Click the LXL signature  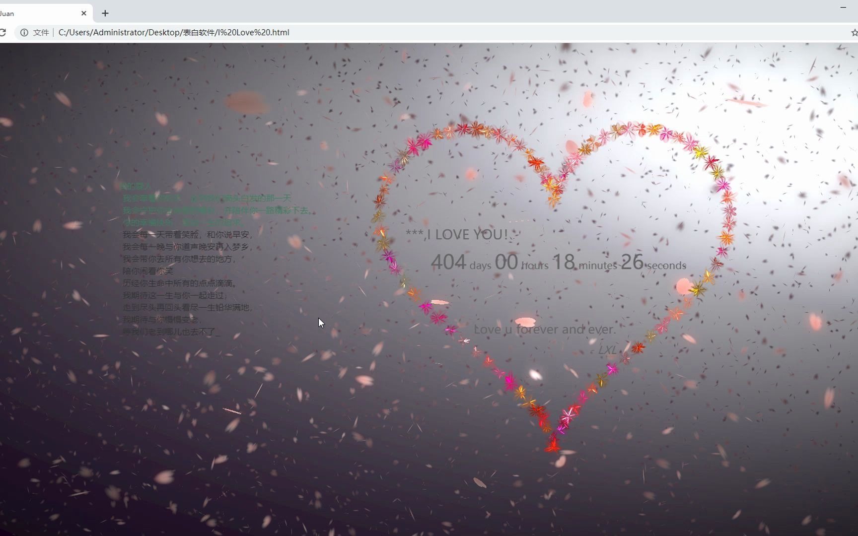[x=607, y=350]
